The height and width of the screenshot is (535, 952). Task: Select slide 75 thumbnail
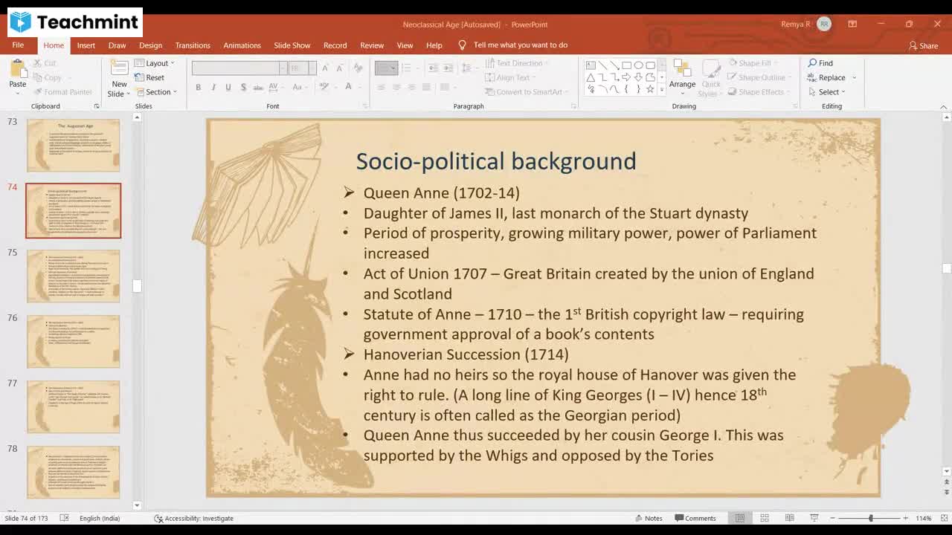pyautogui.click(x=73, y=276)
